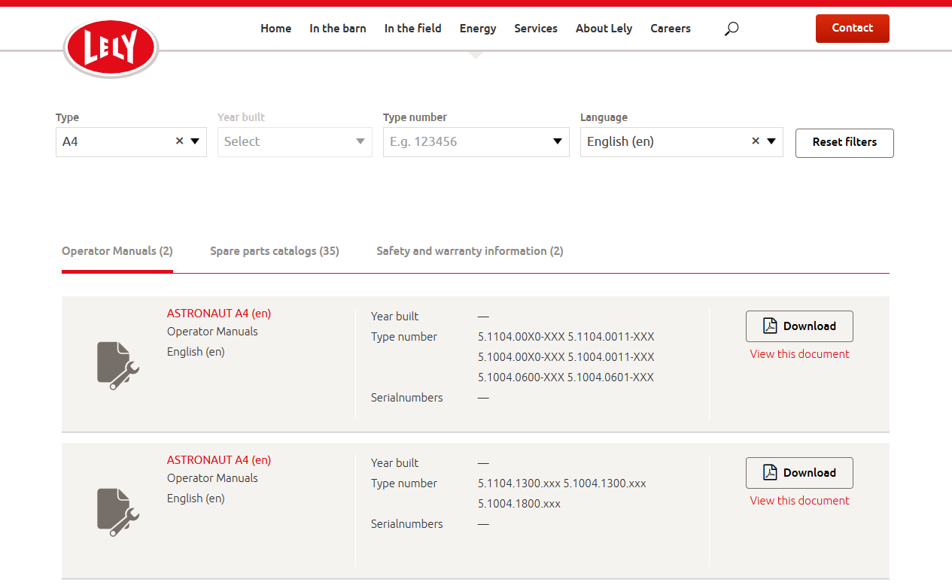View this document for 5.1104.00X0-XXX

tap(799, 354)
